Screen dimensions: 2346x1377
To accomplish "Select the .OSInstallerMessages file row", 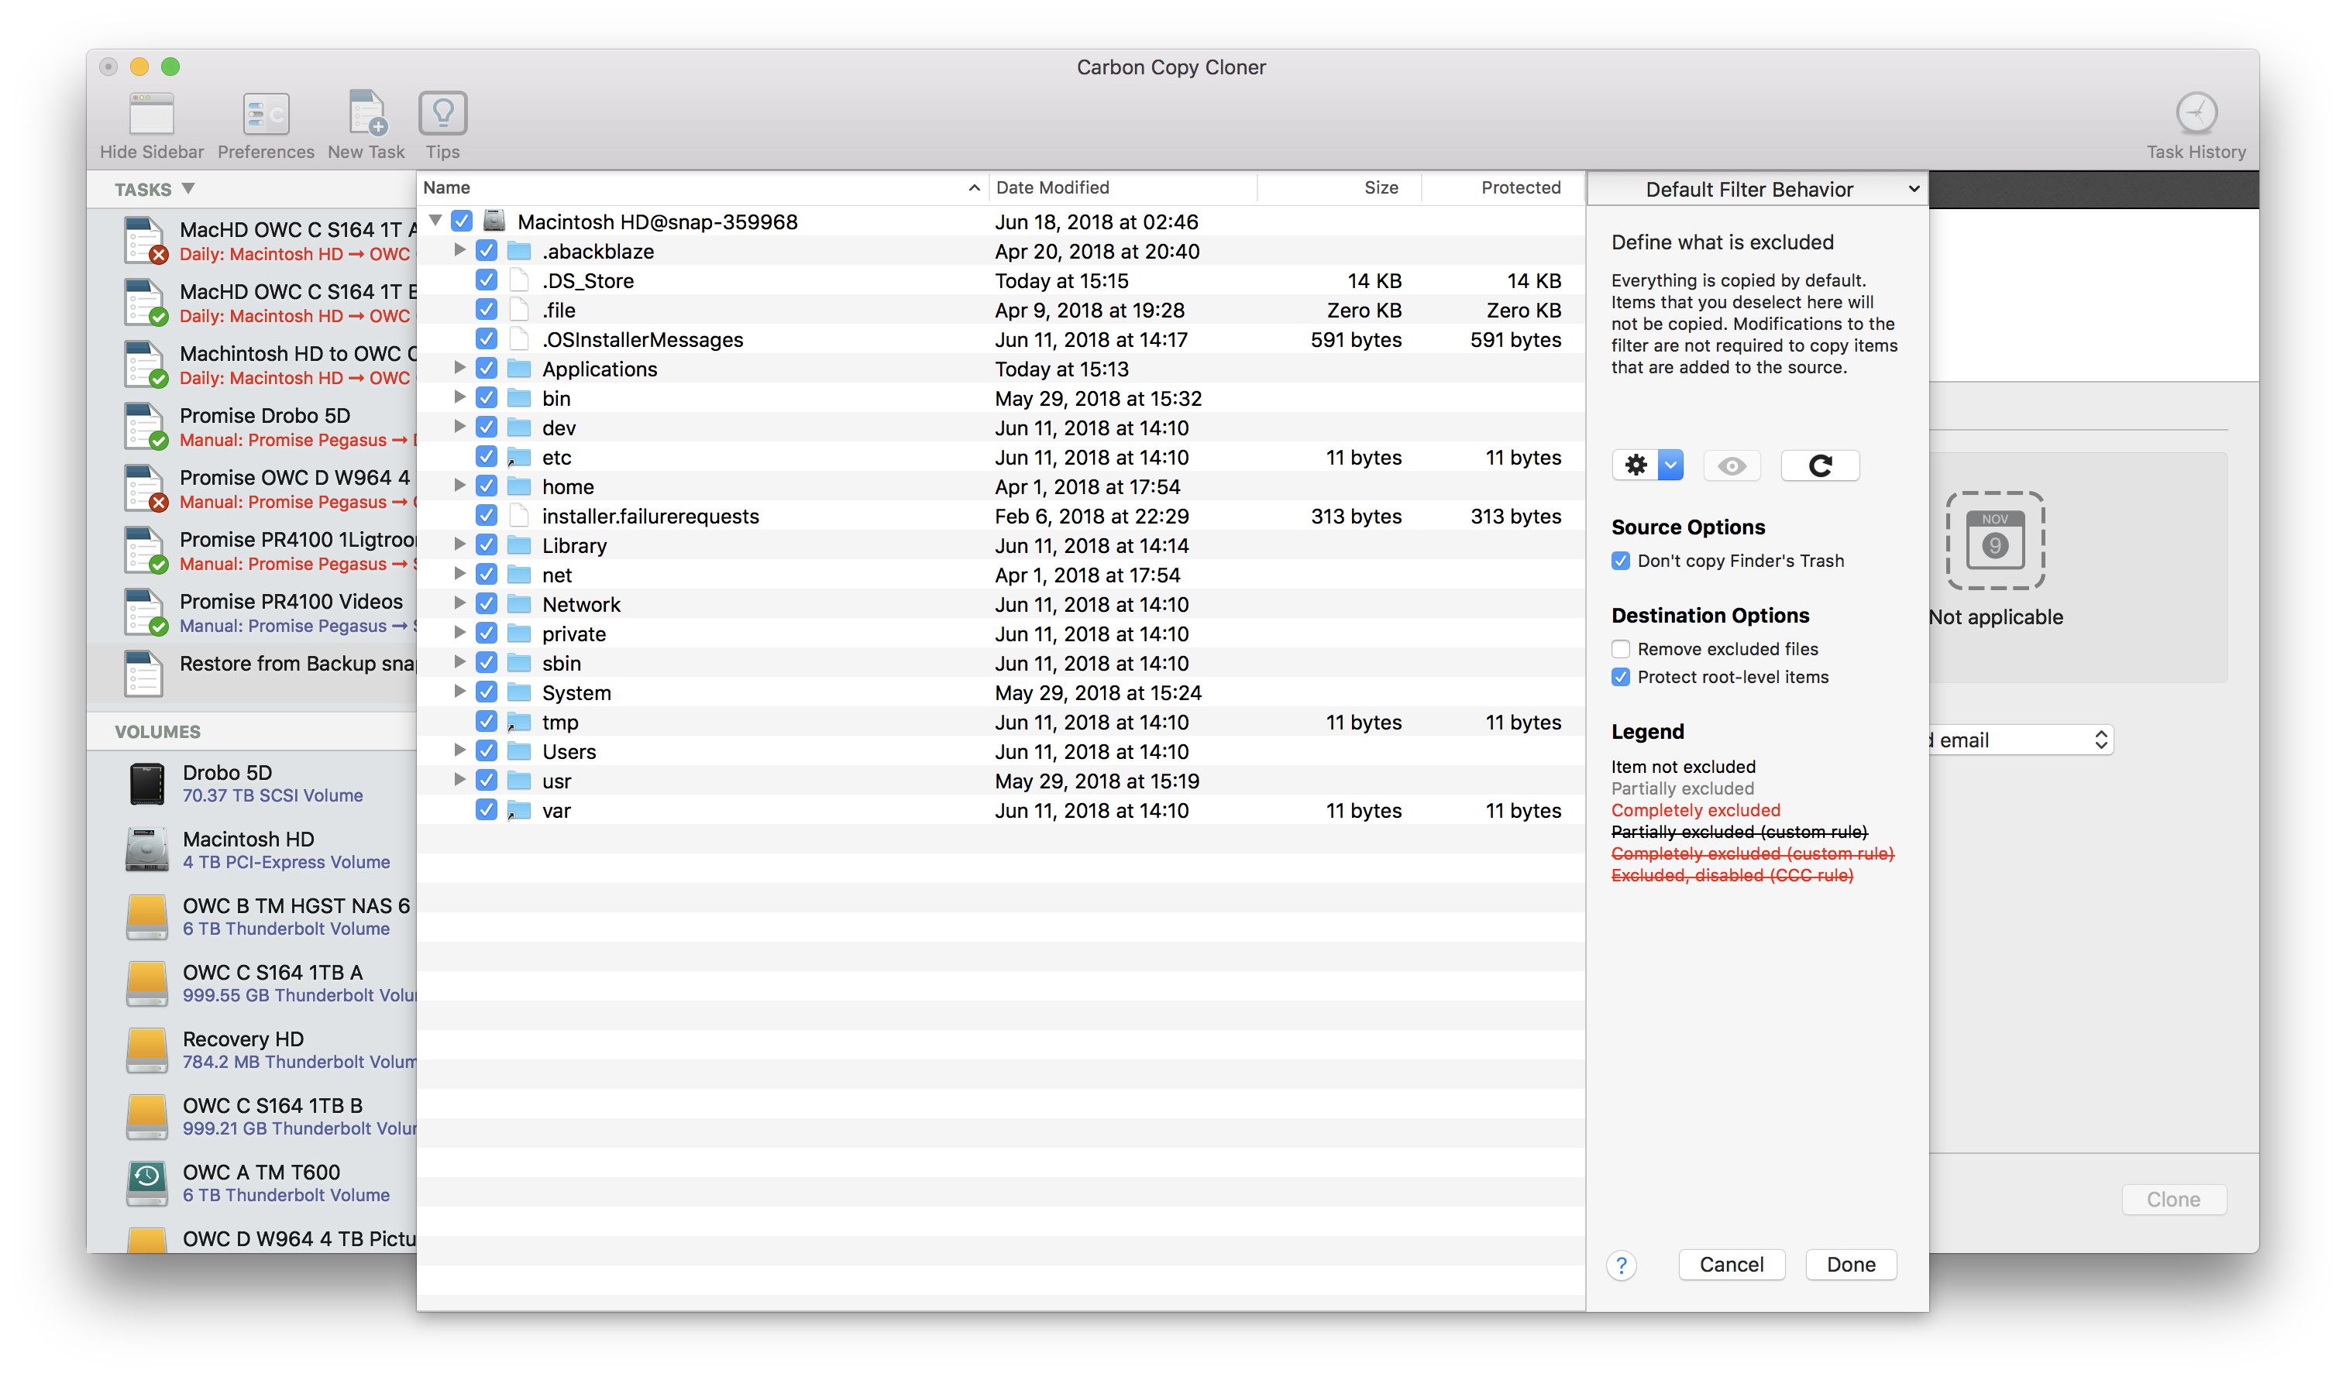I will 1001,339.
